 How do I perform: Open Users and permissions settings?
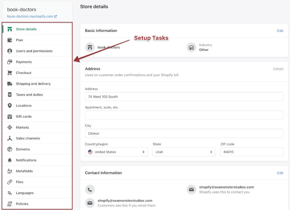click(34, 51)
